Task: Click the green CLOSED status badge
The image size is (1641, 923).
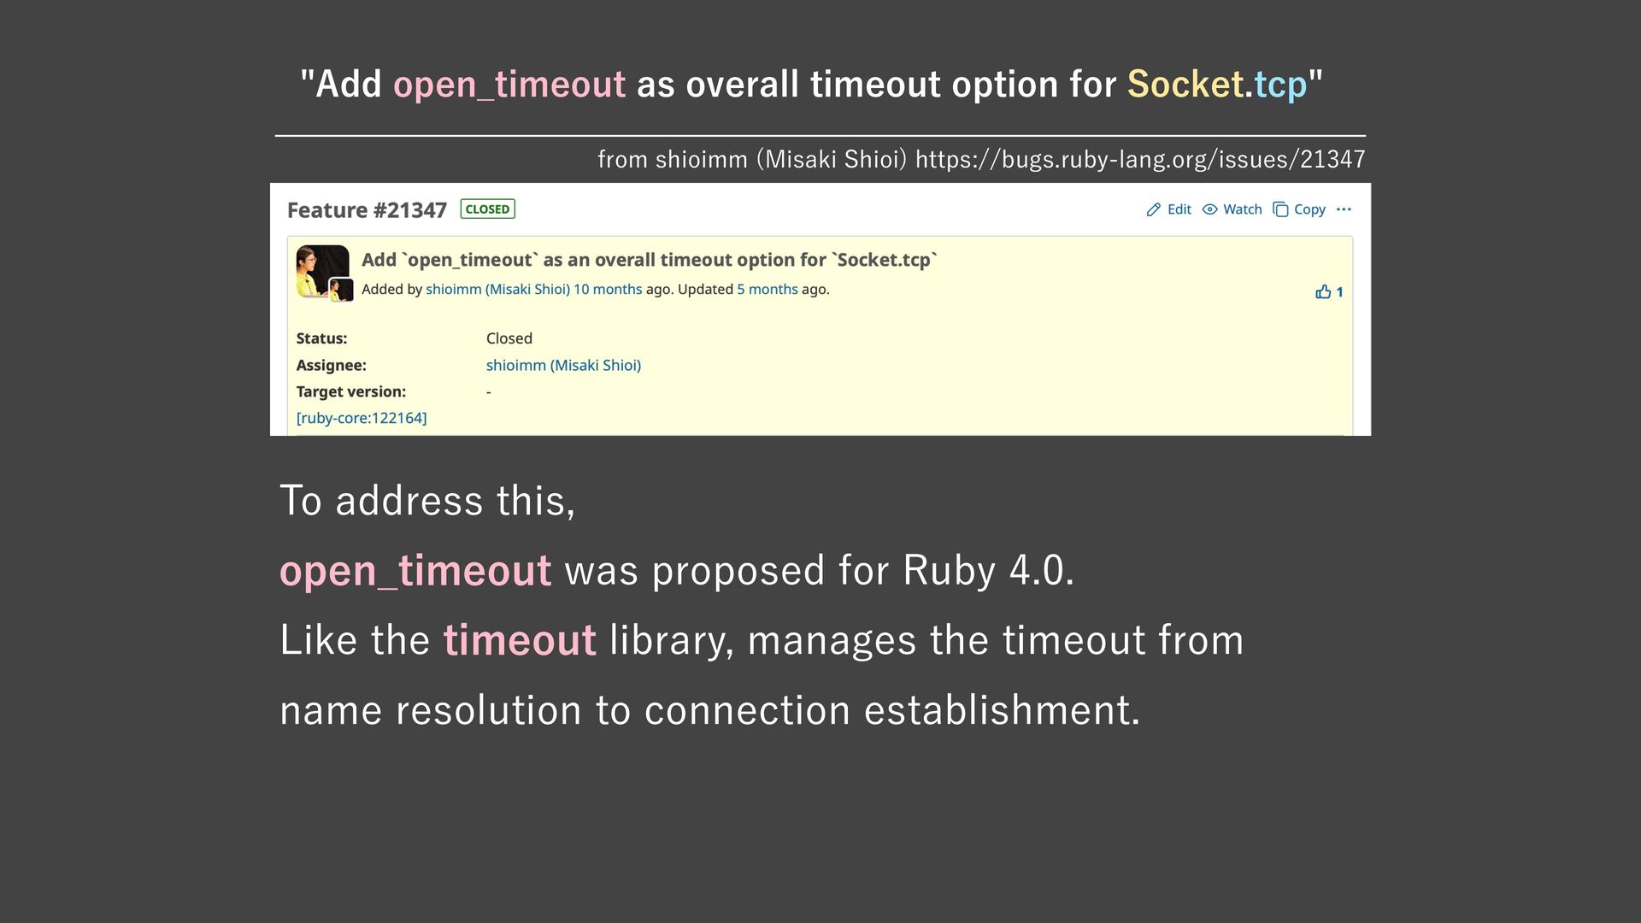Action: pyautogui.click(x=487, y=209)
